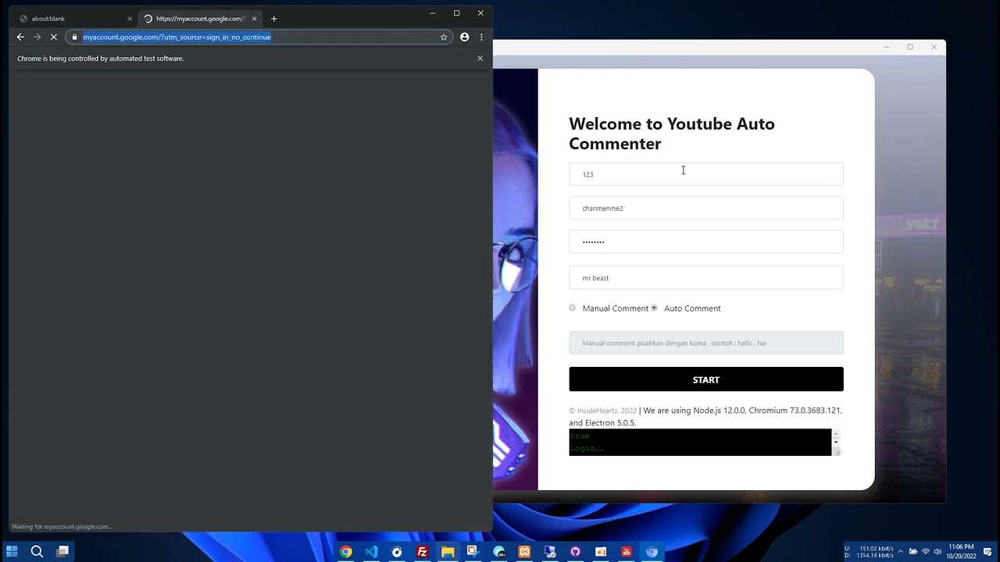Open Task View on the taskbar
The image size is (1000, 562).
(62, 552)
